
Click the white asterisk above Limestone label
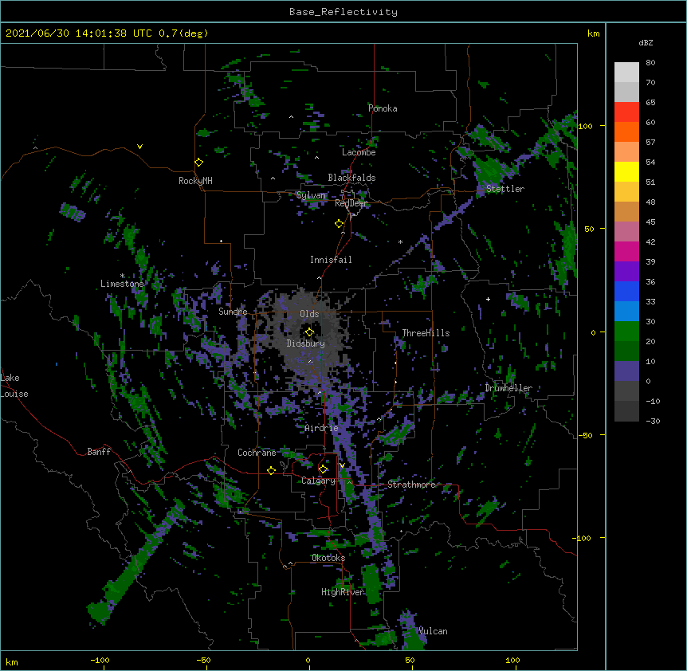122,276
